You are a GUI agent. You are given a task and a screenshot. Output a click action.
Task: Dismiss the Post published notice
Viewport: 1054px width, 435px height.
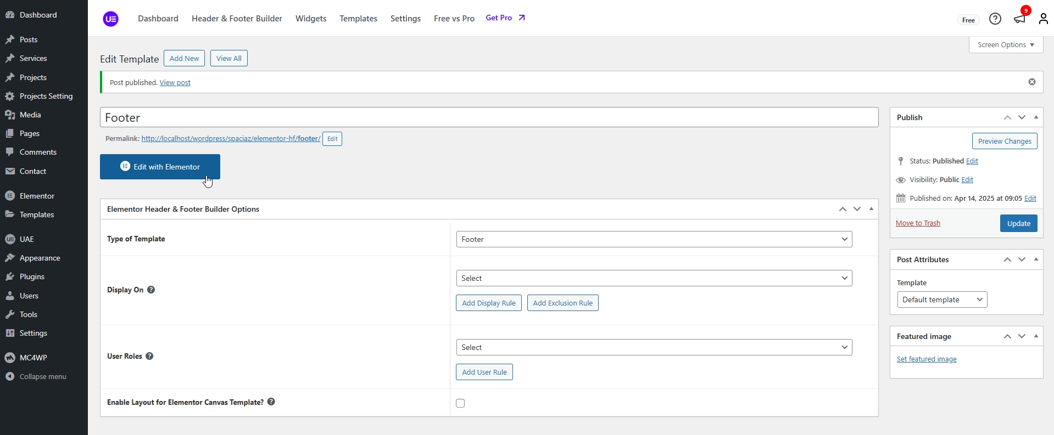point(1032,82)
